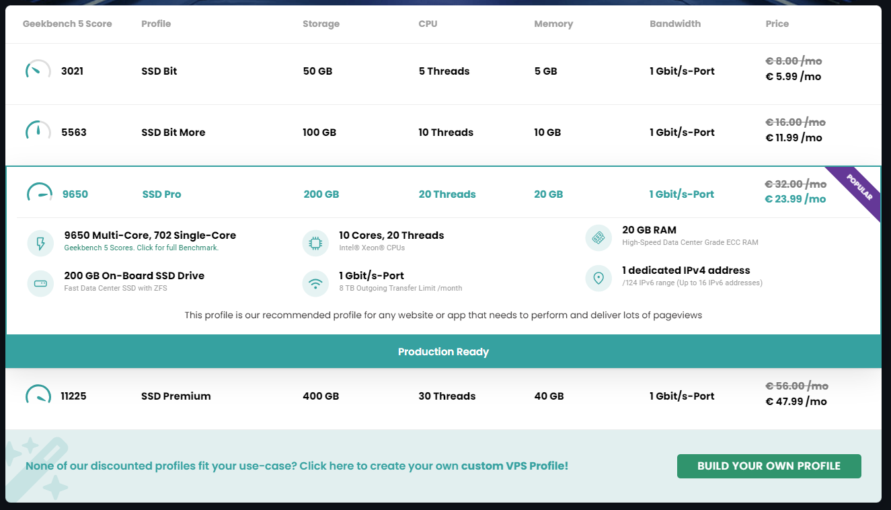Viewport: 891px width, 510px height.
Task: Select the €47.99 /mo price
Action: [x=796, y=402]
